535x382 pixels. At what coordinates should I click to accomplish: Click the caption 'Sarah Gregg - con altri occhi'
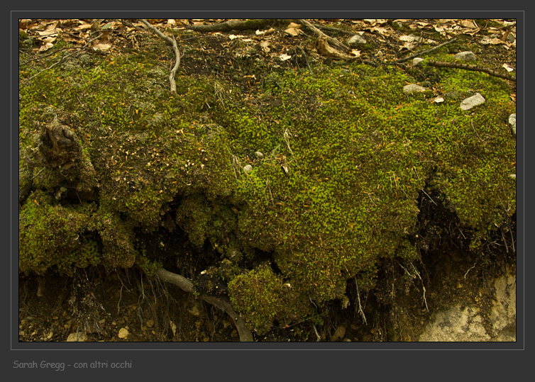pyautogui.click(x=72, y=364)
